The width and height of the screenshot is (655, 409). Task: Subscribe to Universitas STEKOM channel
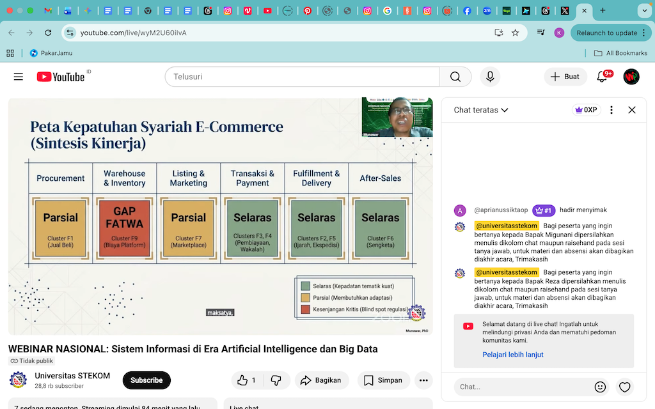pos(146,380)
